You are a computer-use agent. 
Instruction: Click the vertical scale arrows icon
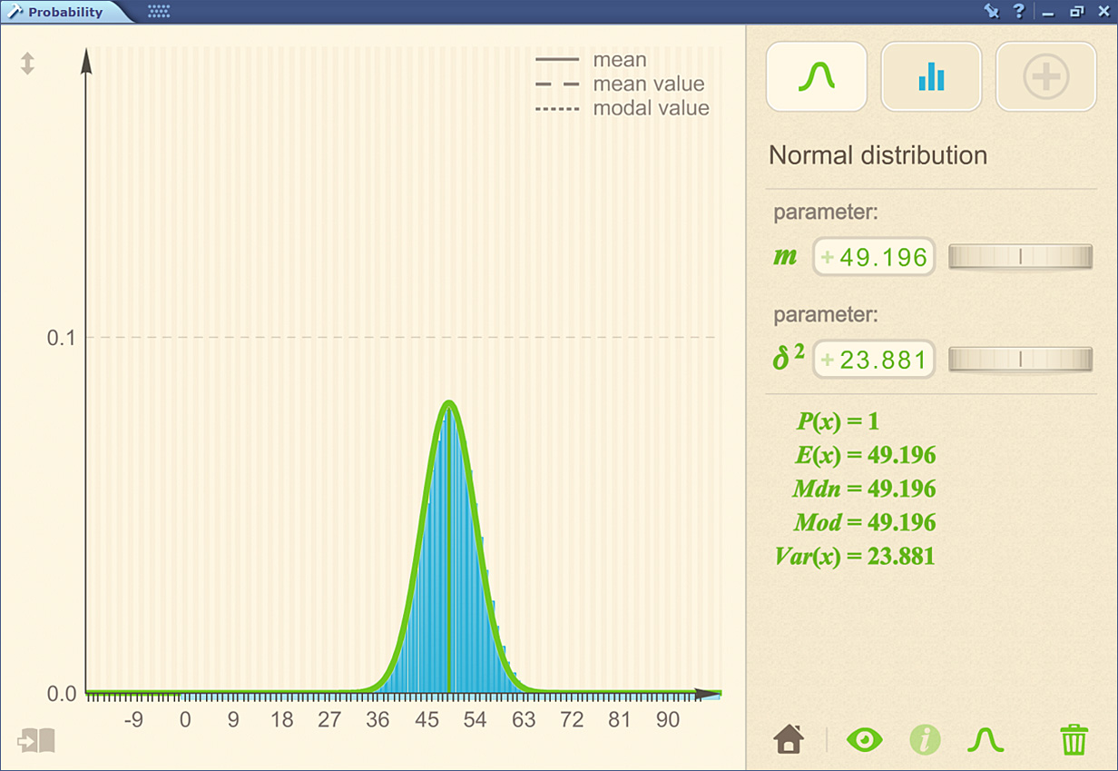[27, 64]
